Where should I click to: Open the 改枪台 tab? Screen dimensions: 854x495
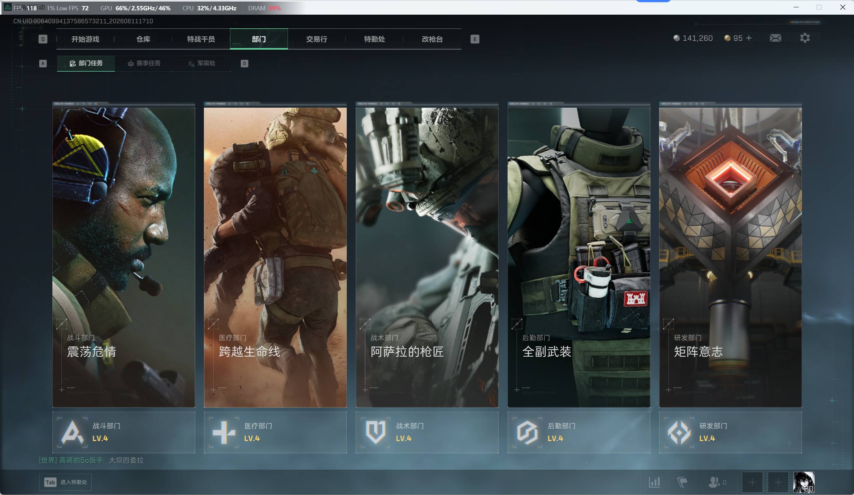(x=433, y=39)
